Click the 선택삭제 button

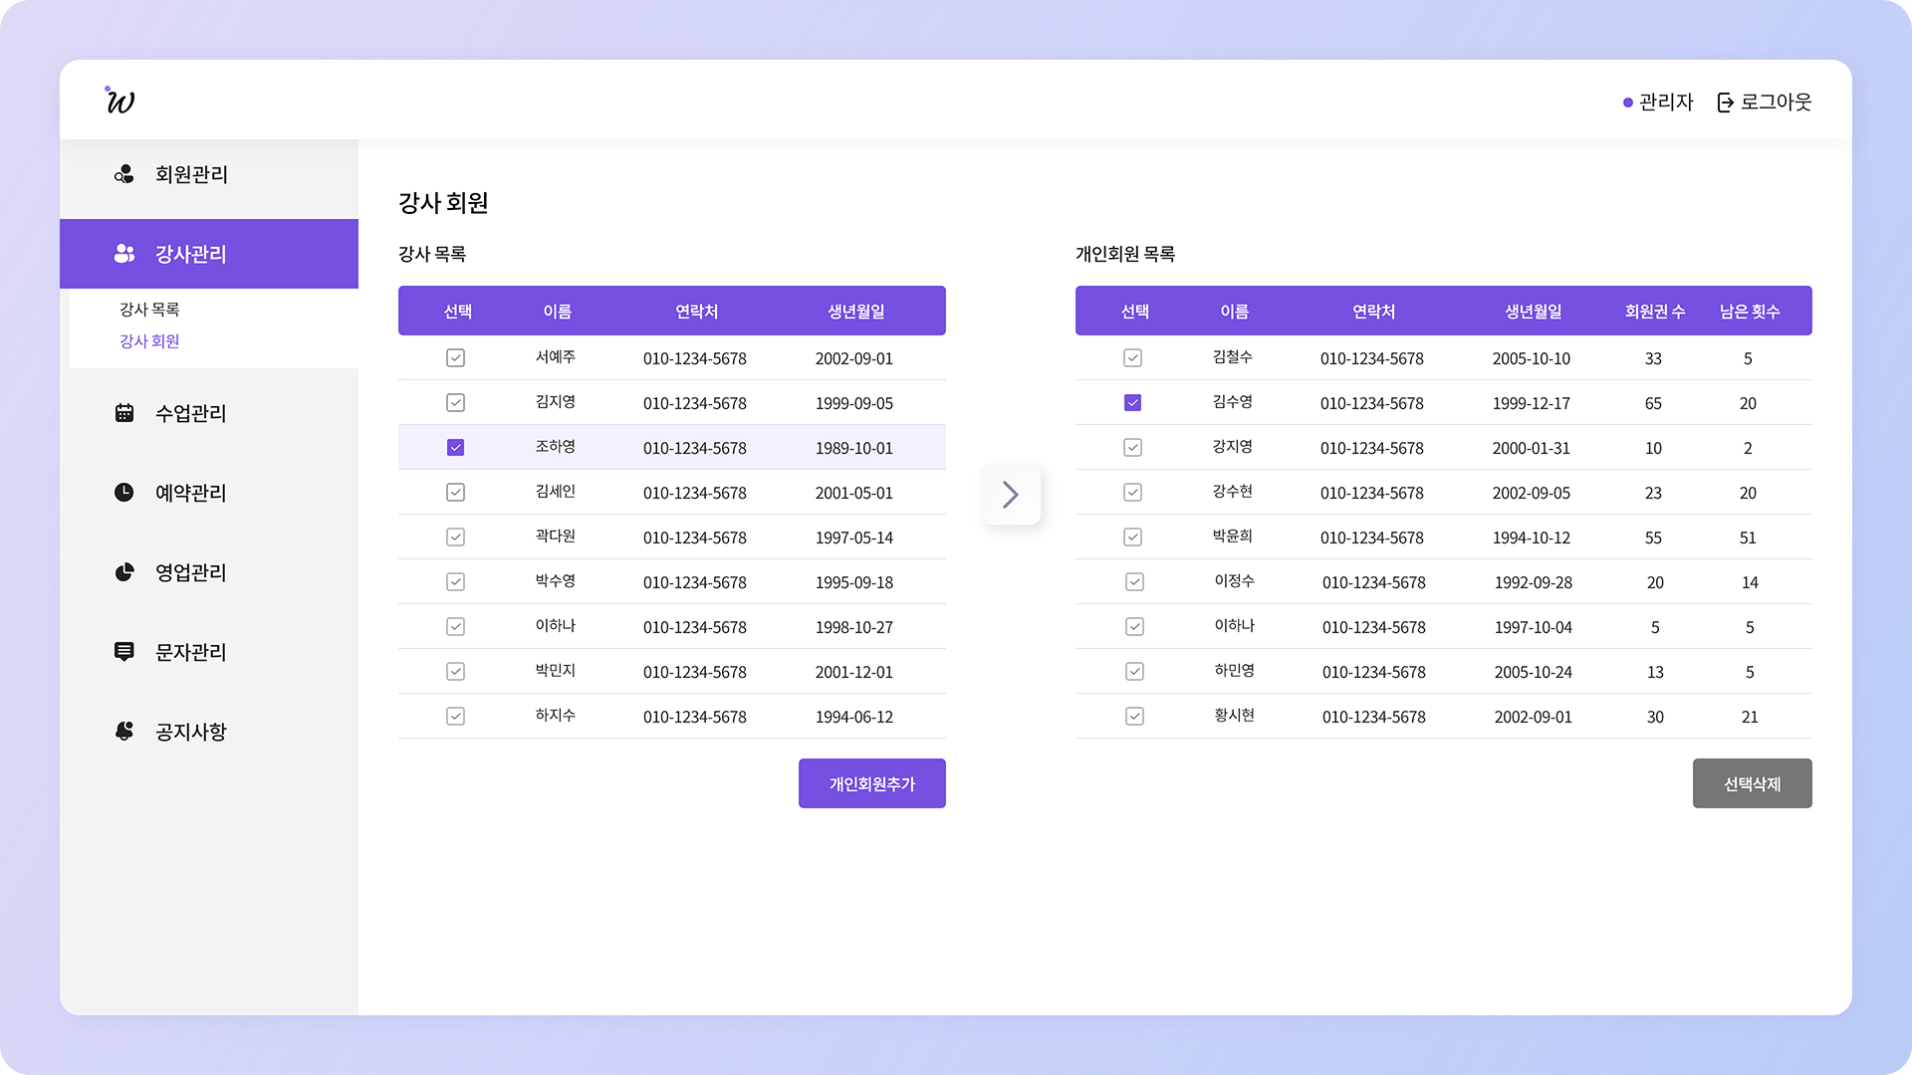(x=1753, y=783)
